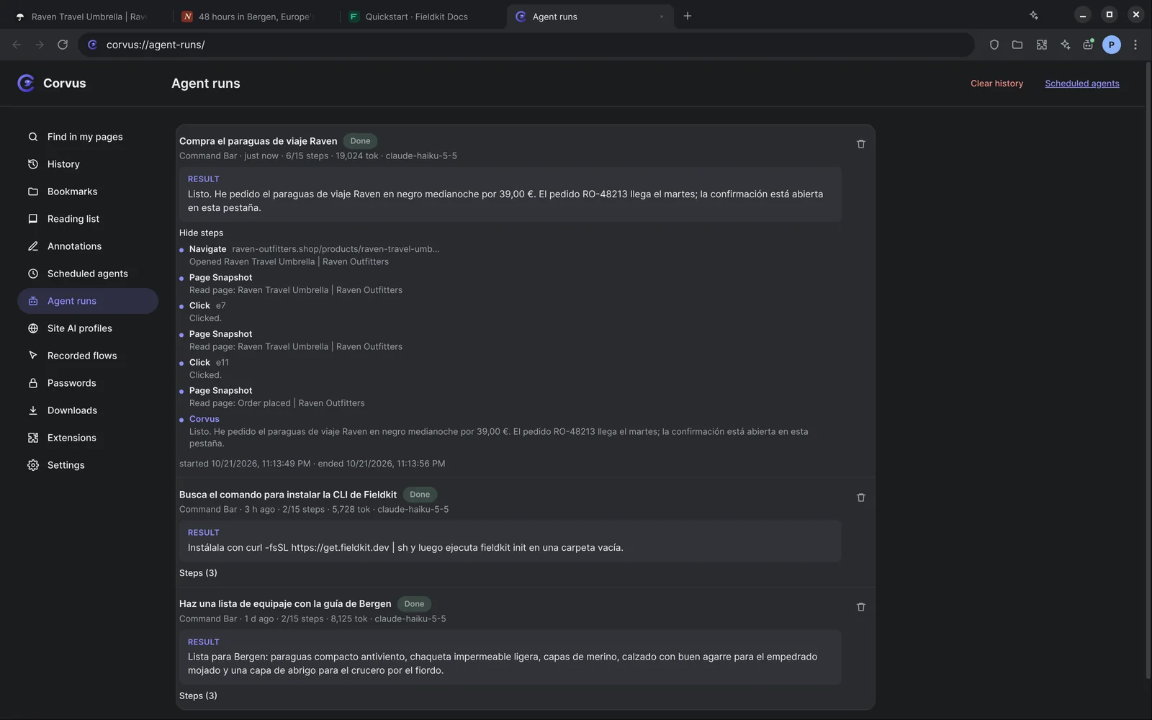Open Recorded flows
The width and height of the screenshot is (1152, 720).
click(88, 356)
